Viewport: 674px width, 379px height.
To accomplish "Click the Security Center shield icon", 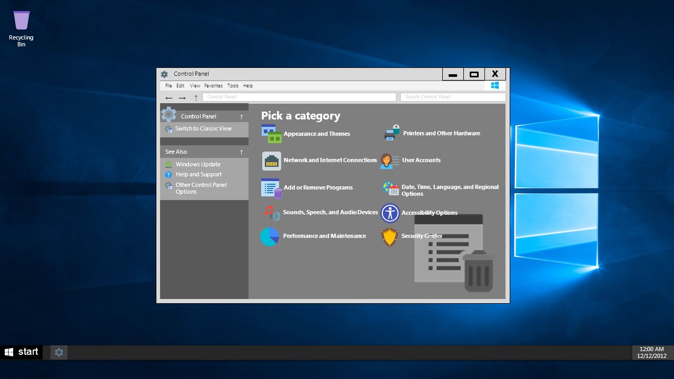I will [390, 237].
